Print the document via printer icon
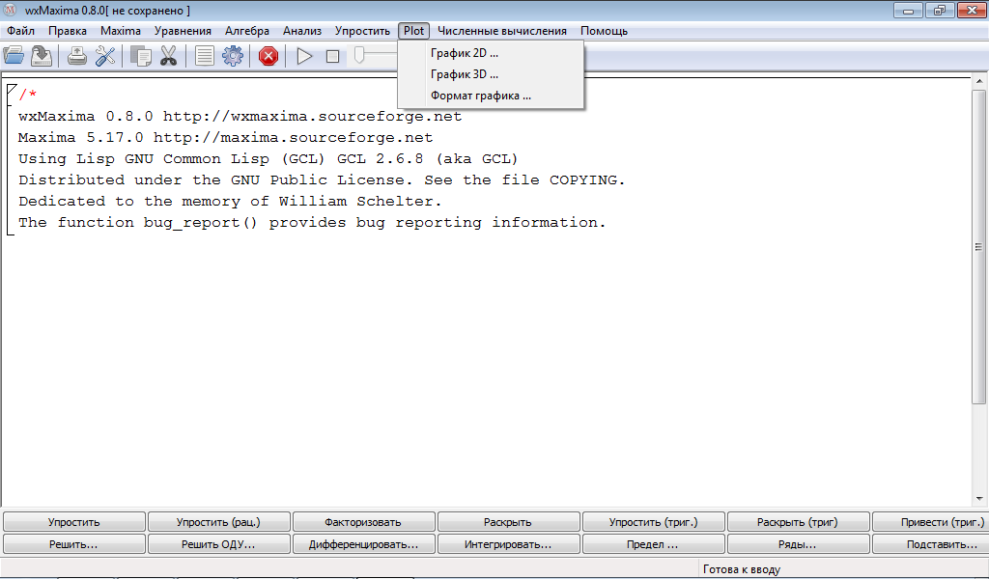The image size is (989, 579). point(77,56)
